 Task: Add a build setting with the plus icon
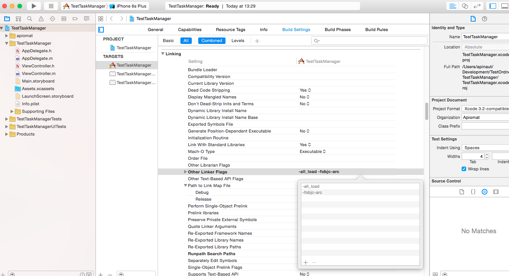pos(257,41)
